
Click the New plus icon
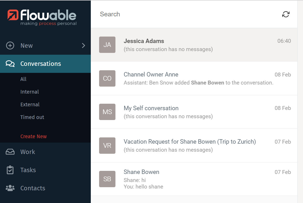pos(10,45)
